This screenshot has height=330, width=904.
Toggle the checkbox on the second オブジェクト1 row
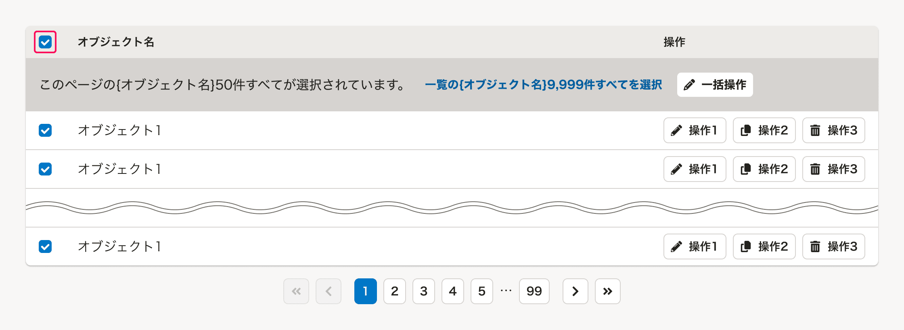pos(45,169)
